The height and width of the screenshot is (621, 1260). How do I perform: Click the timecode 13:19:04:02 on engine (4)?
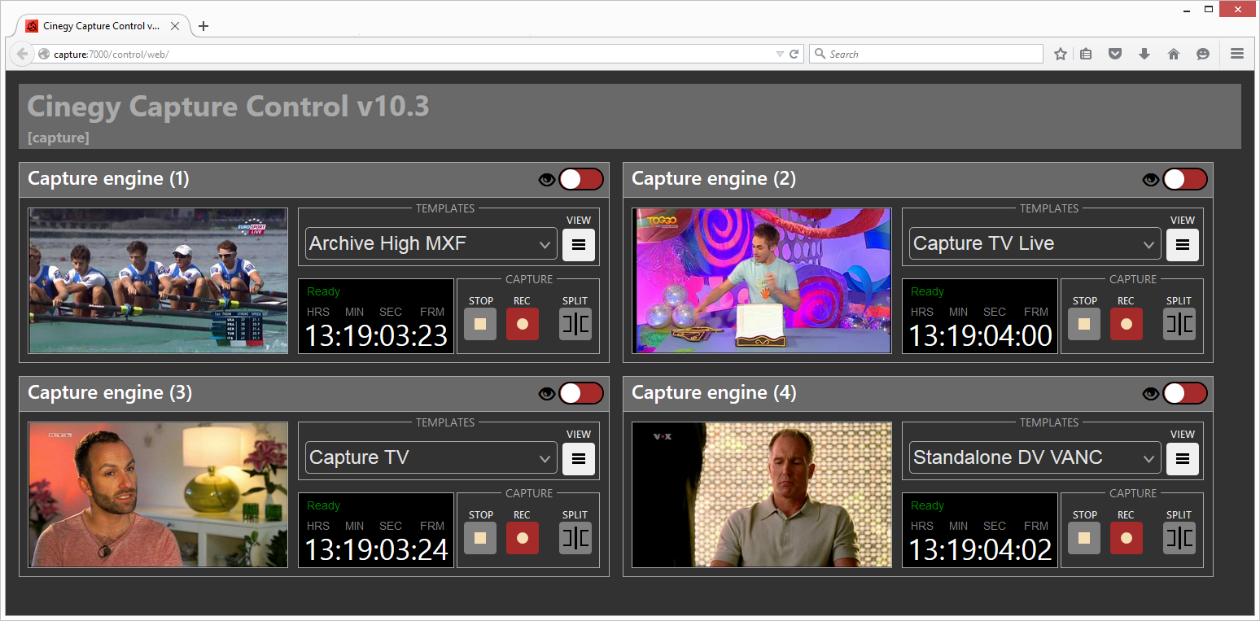click(980, 550)
